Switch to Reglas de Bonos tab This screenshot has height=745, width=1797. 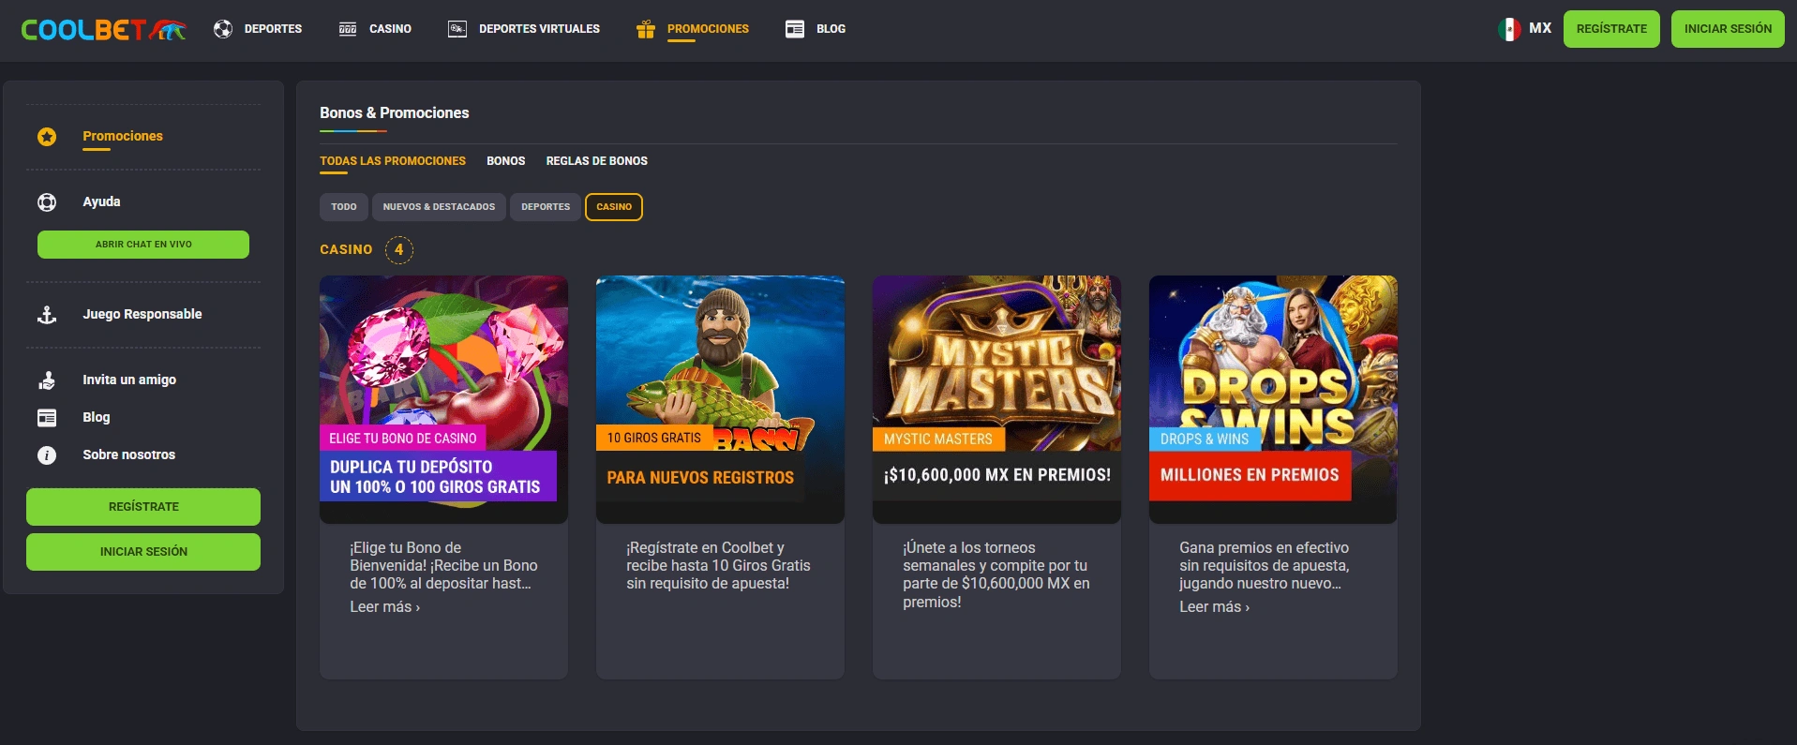(596, 161)
